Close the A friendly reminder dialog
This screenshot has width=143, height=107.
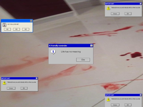tap(91, 46)
